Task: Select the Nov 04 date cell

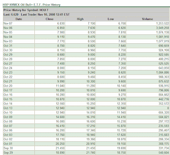Action: (x=19, y=37)
